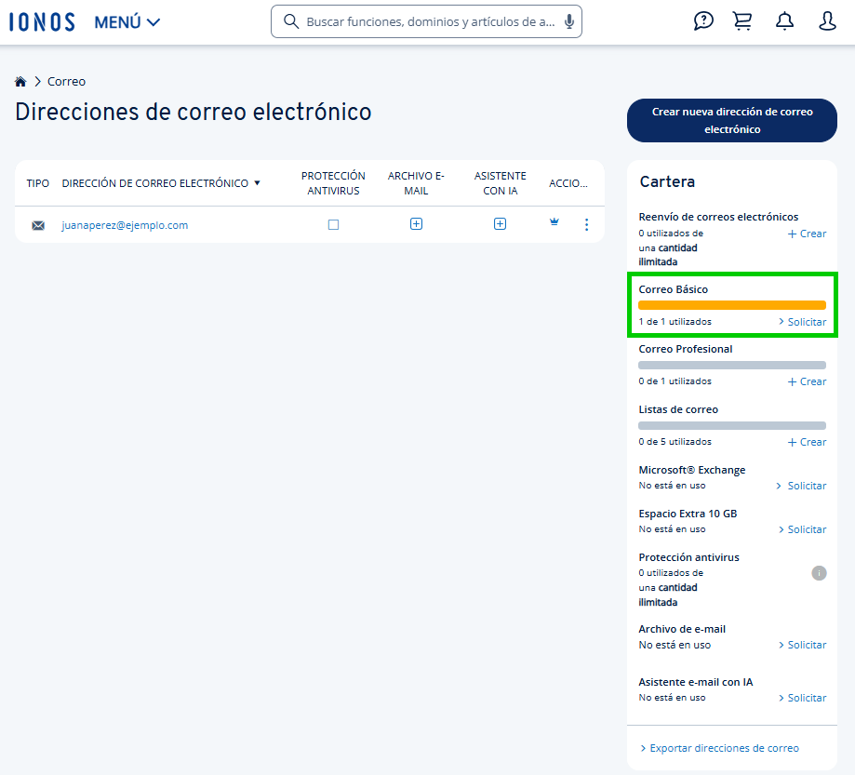Viewport: 855px width, 775px height.
Task: Click the orange Correo Básico usage bar
Action: pyautogui.click(x=731, y=304)
